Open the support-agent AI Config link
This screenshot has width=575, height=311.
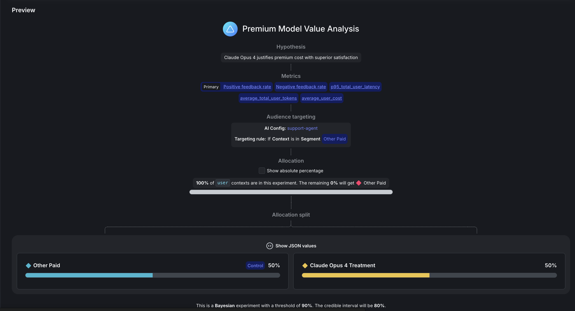point(302,128)
